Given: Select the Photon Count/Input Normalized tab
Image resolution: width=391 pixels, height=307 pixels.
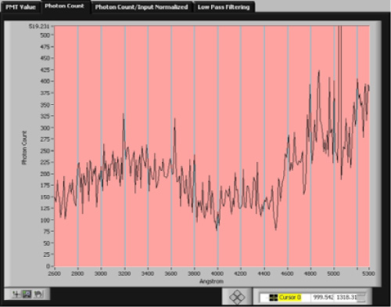Looking at the screenshot, I should (x=142, y=7).
